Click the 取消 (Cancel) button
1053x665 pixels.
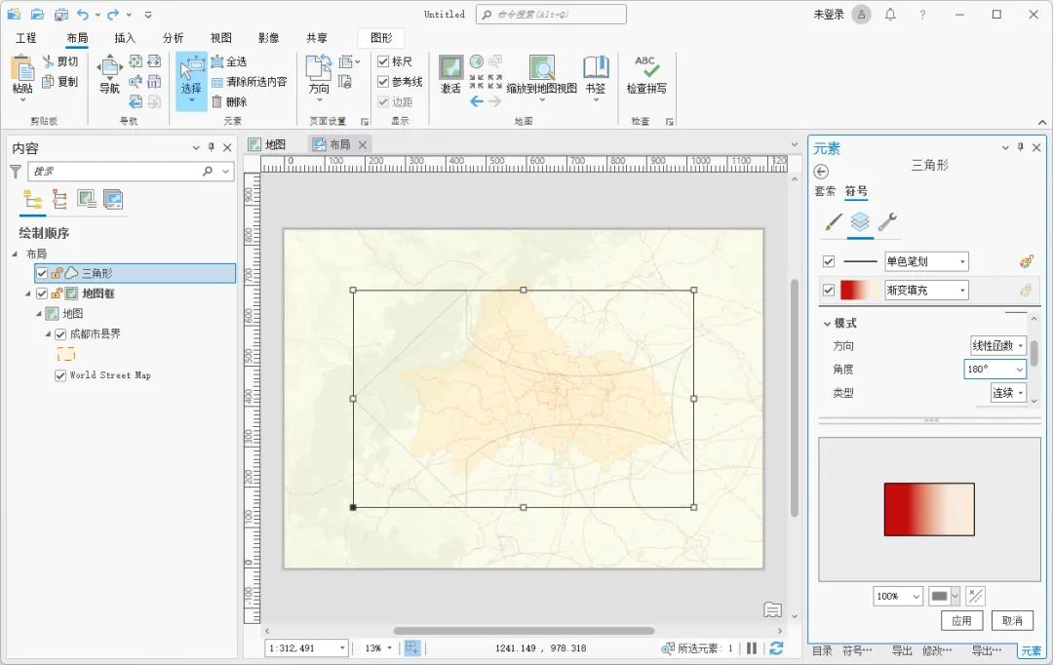(1012, 621)
